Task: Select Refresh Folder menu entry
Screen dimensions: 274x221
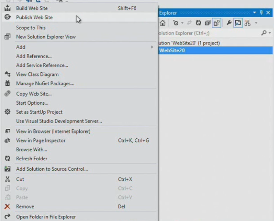Action: [x=79, y=159]
